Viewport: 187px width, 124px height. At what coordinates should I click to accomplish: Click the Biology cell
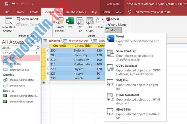84,51
